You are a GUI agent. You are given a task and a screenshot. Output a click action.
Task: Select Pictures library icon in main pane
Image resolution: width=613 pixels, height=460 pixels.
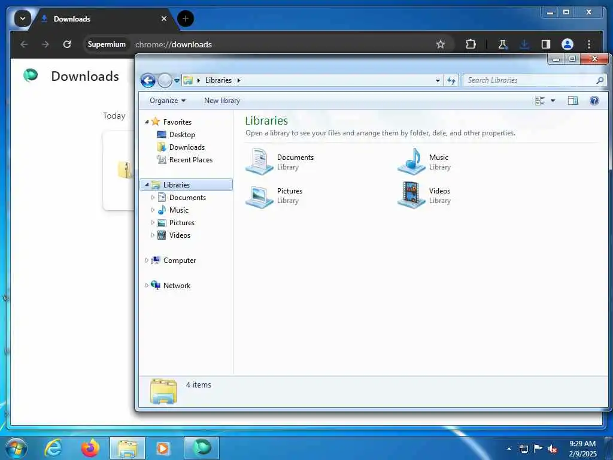(x=259, y=196)
